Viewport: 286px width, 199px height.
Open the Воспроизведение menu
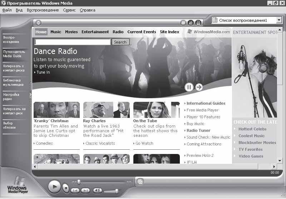coord(43,10)
